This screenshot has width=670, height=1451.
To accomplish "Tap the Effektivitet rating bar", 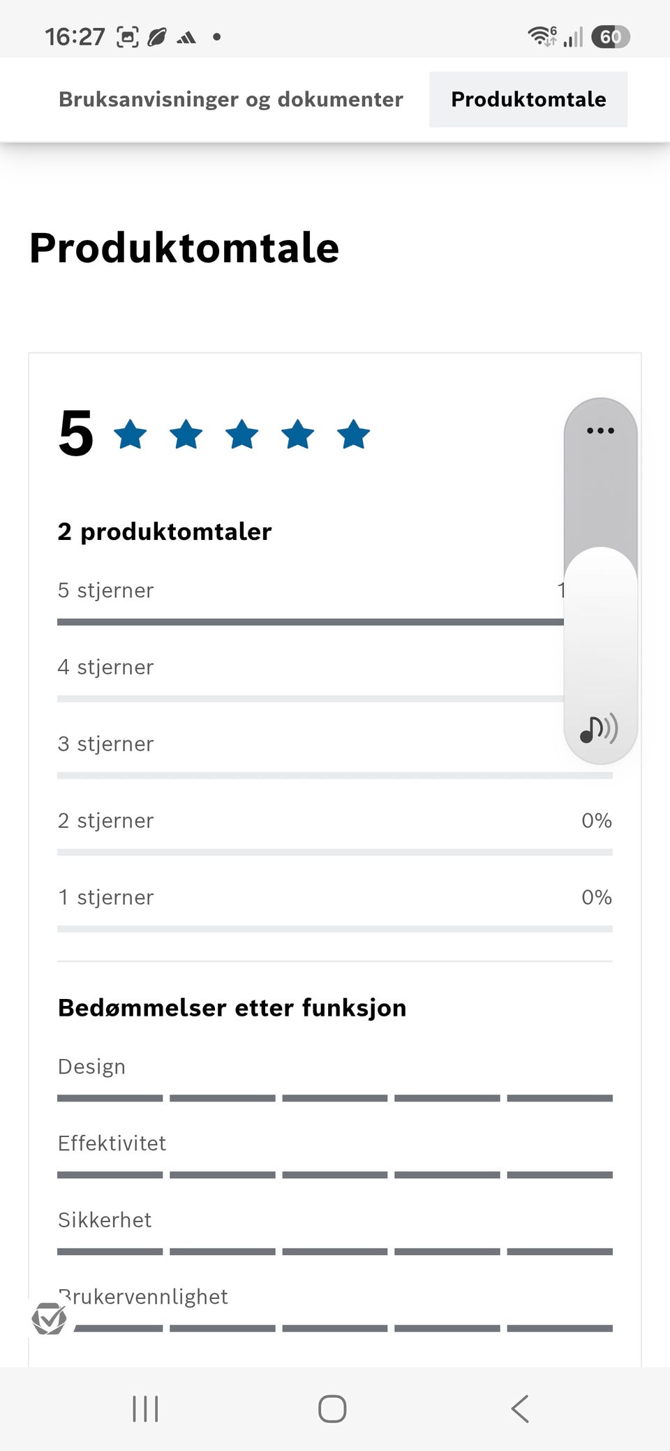I will (335, 1175).
